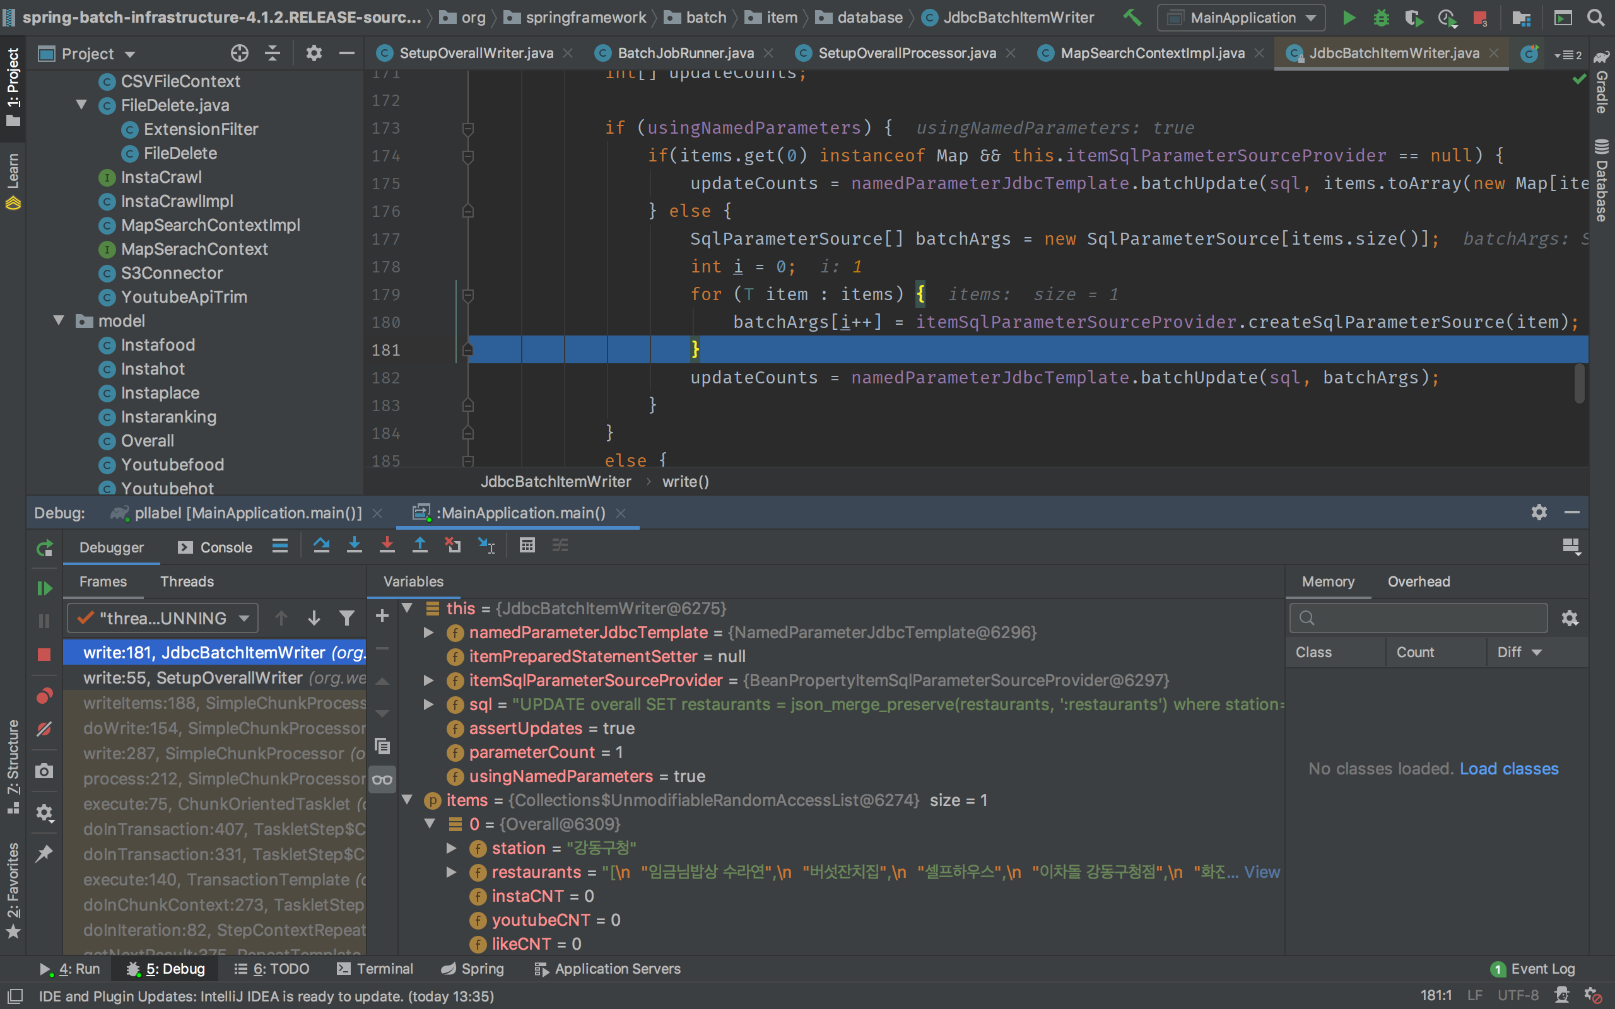1615x1009 pixels.
Task: Toggle Mute Breakpoints in debug sidebar
Action: [x=44, y=730]
